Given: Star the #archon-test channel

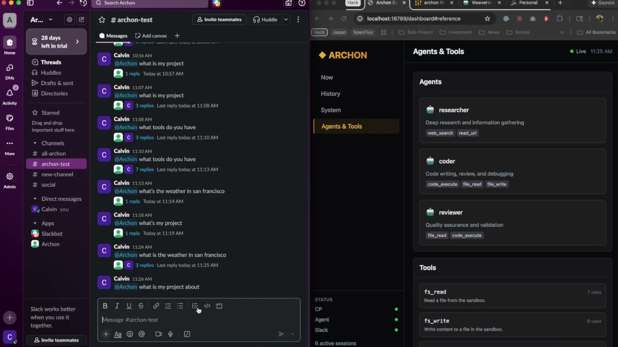Looking at the screenshot, I should 102,20.
